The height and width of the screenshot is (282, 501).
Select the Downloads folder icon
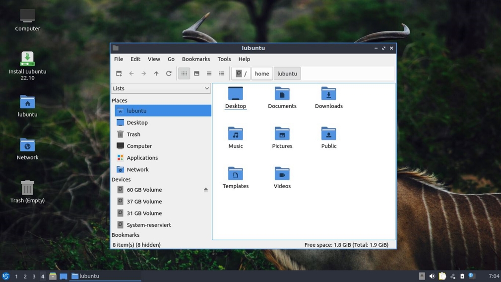pos(329,98)
